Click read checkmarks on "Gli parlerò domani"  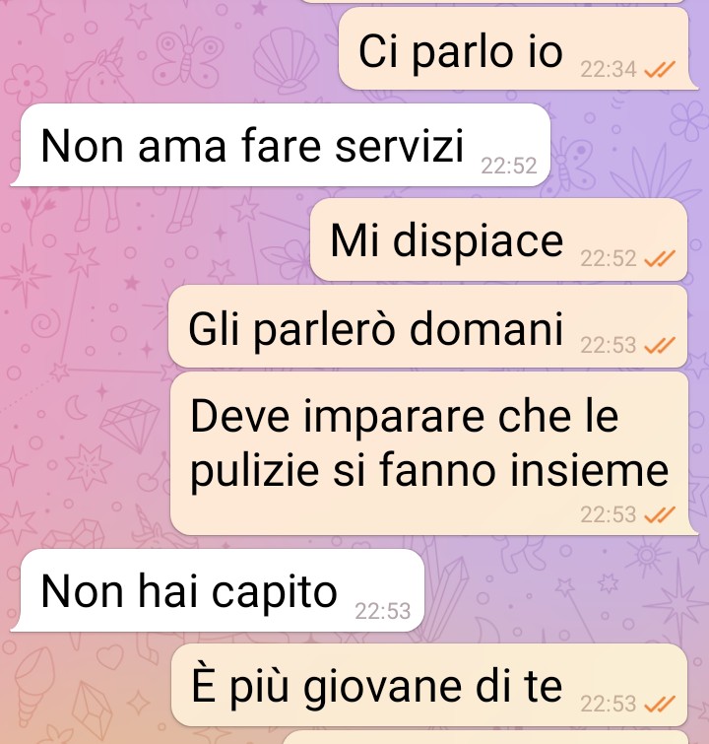click(x=660, y=345)
